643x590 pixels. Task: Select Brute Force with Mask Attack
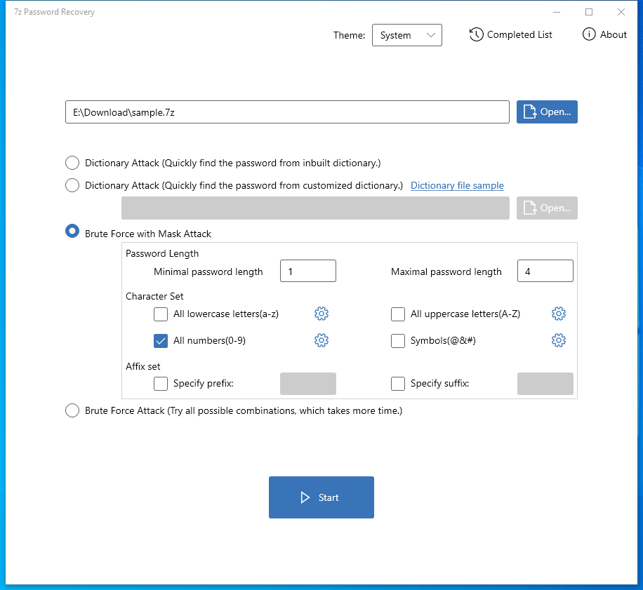point(72,232)
